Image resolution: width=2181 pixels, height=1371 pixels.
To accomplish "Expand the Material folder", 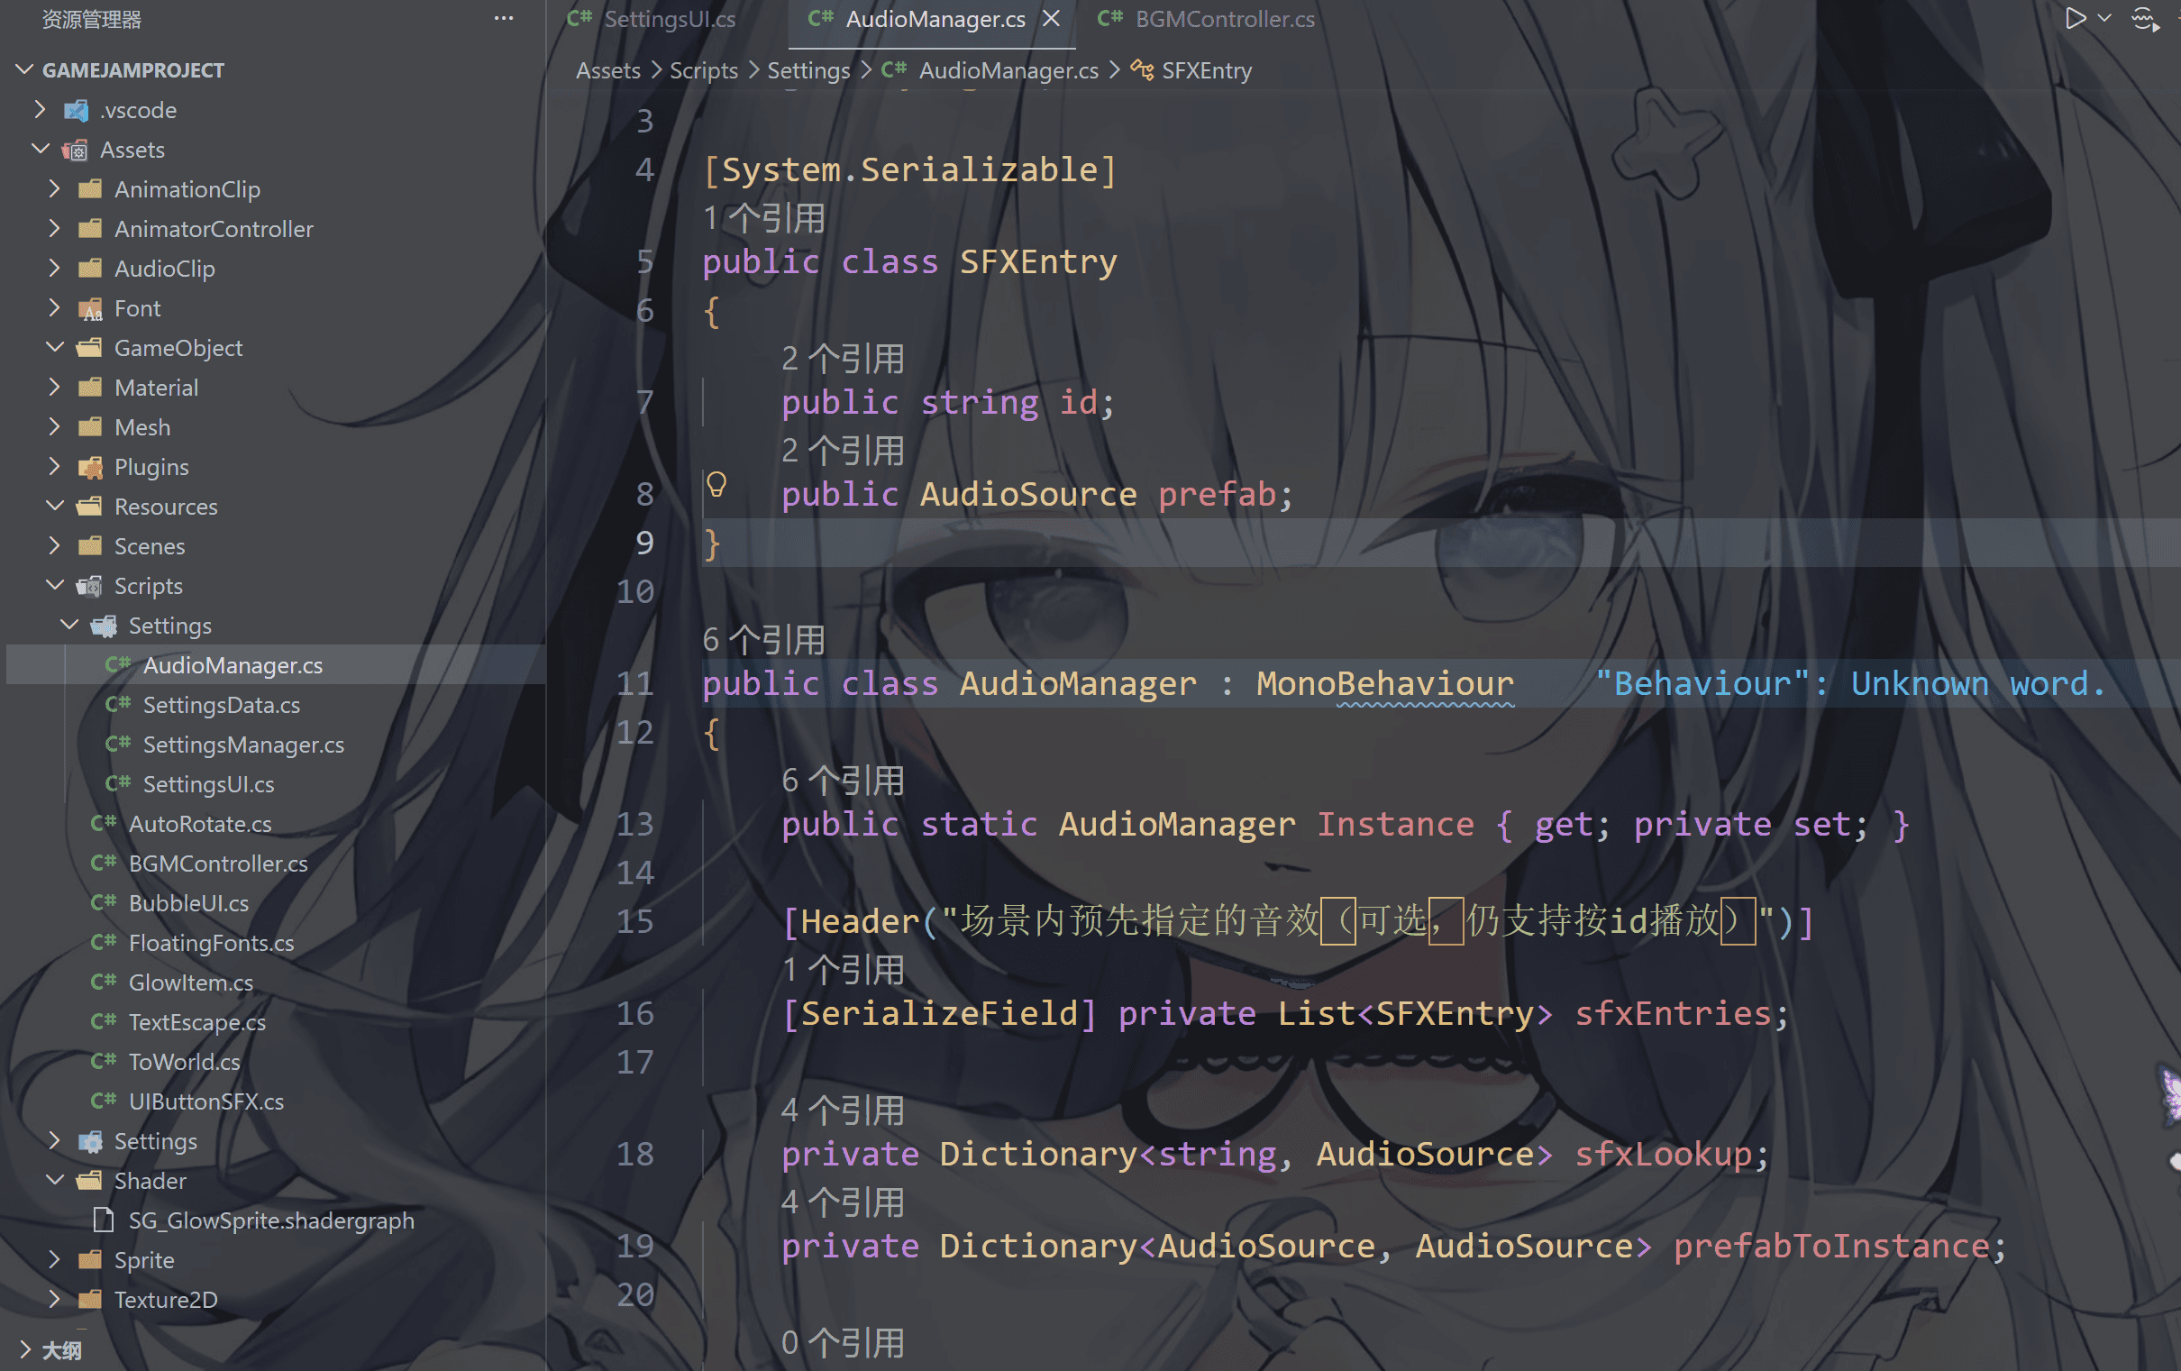I will pyautogui.click(x=54, y=387).
